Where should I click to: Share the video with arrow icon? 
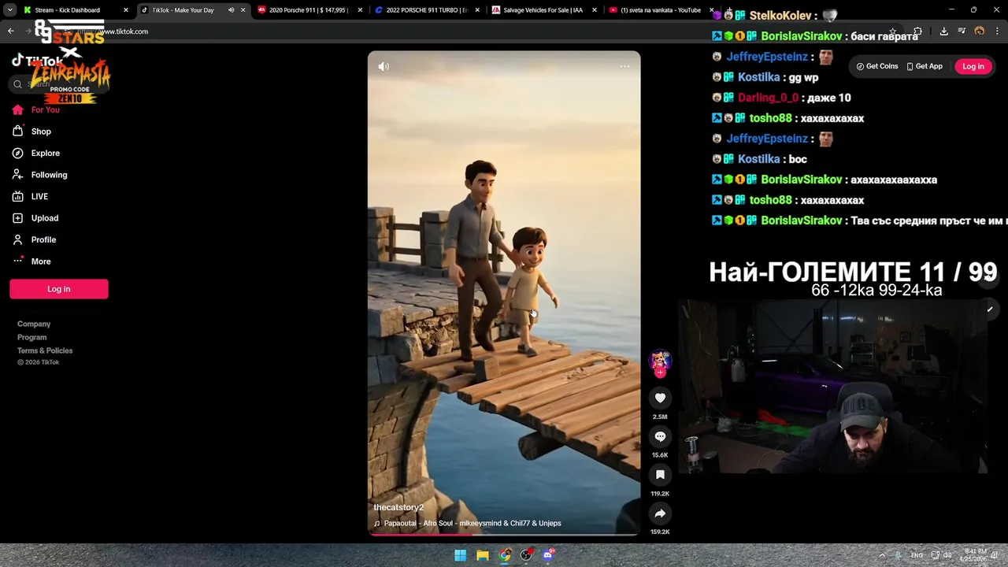coord(660,513)
